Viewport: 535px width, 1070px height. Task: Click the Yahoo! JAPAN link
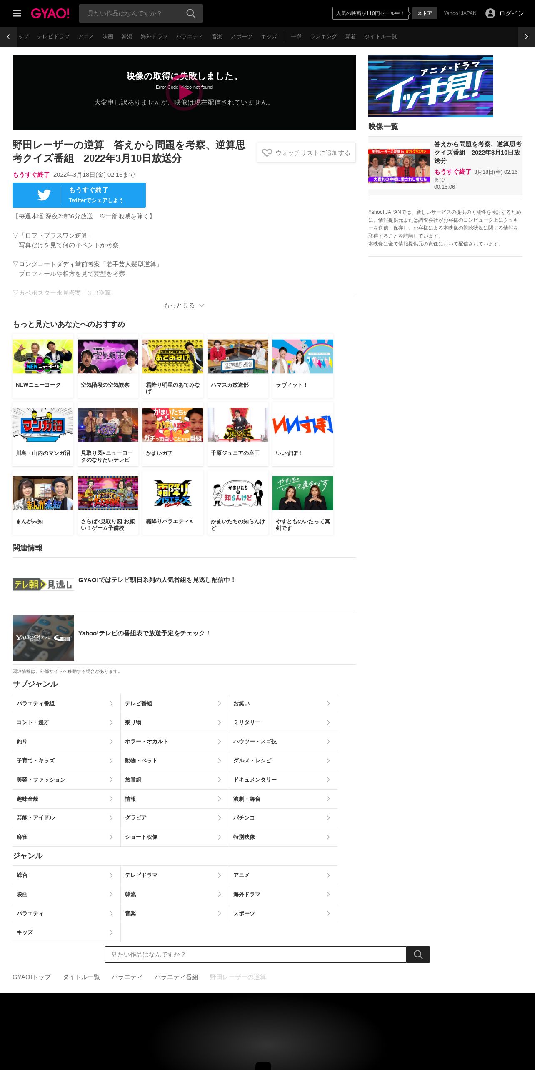[460, 13]
